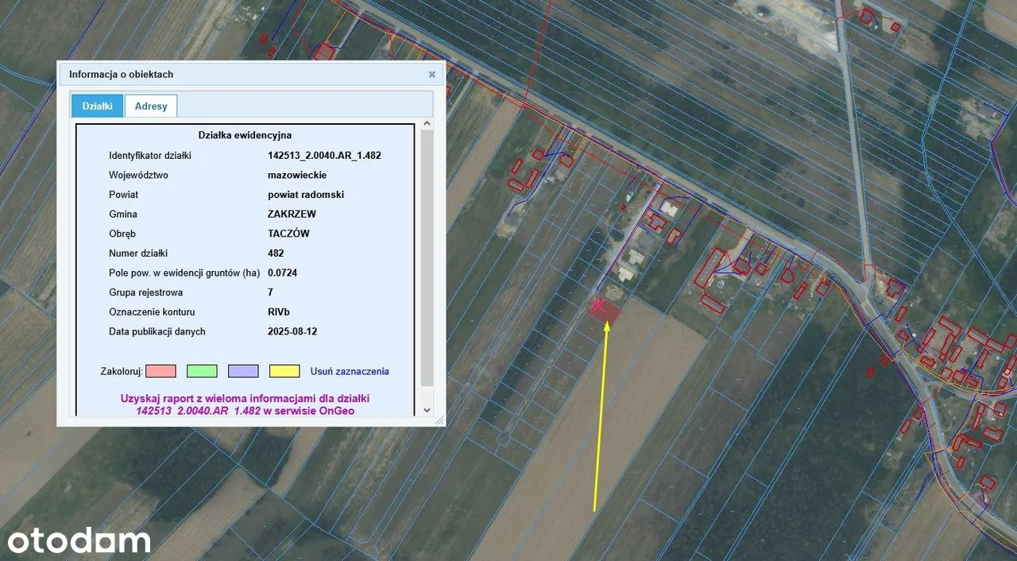Switch to the Adresy tab
The height and width of the screenshot is (561, 1017).
(x=151, y=106)
